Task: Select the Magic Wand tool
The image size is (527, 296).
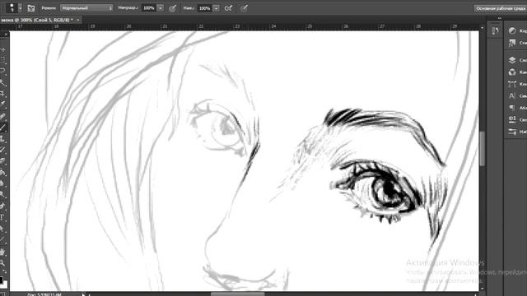Action: [x=3, y=82]
